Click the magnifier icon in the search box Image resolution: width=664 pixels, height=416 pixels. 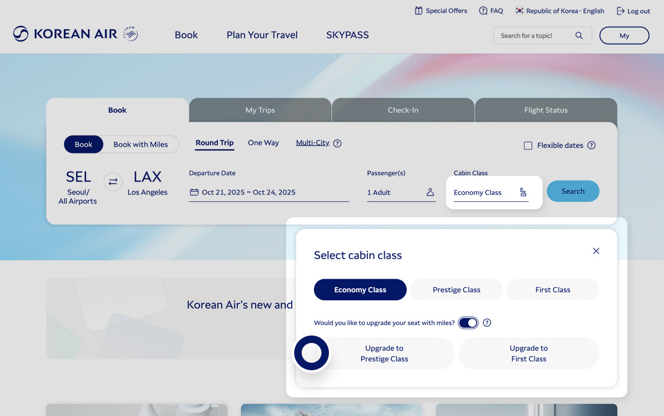point(579,35)
